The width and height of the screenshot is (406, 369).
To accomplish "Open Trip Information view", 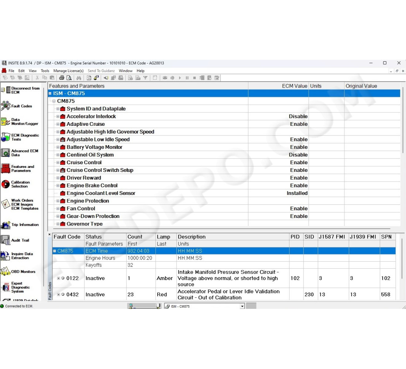I will click(x=6, y=225).
